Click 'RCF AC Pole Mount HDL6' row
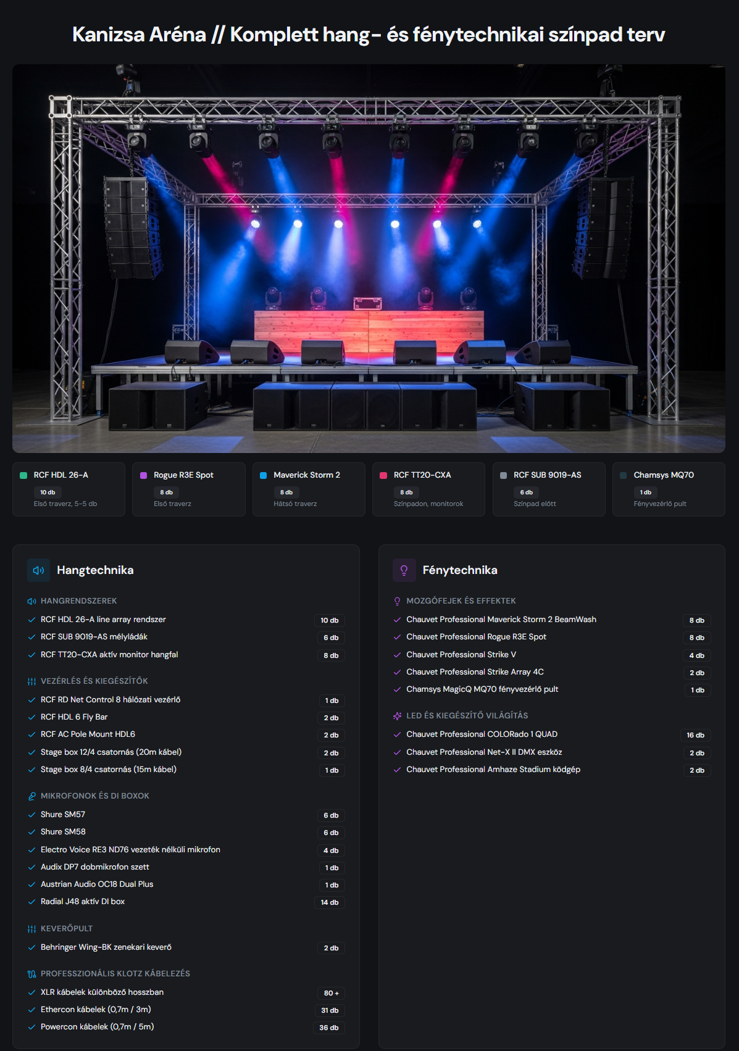This screenshot has width=739, height=1051. [x=186, y=734]
